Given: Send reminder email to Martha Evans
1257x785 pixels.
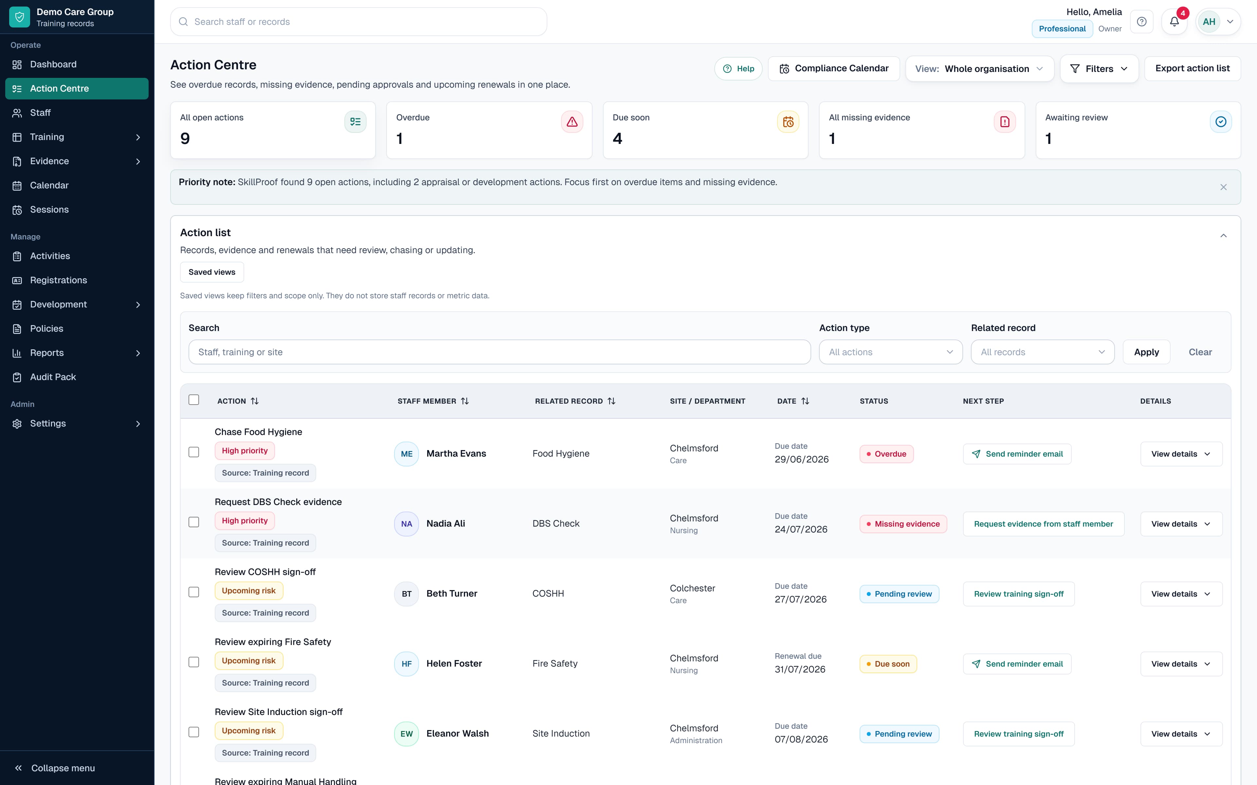Looking at the screenshot, I should (x=1017, y=454).
